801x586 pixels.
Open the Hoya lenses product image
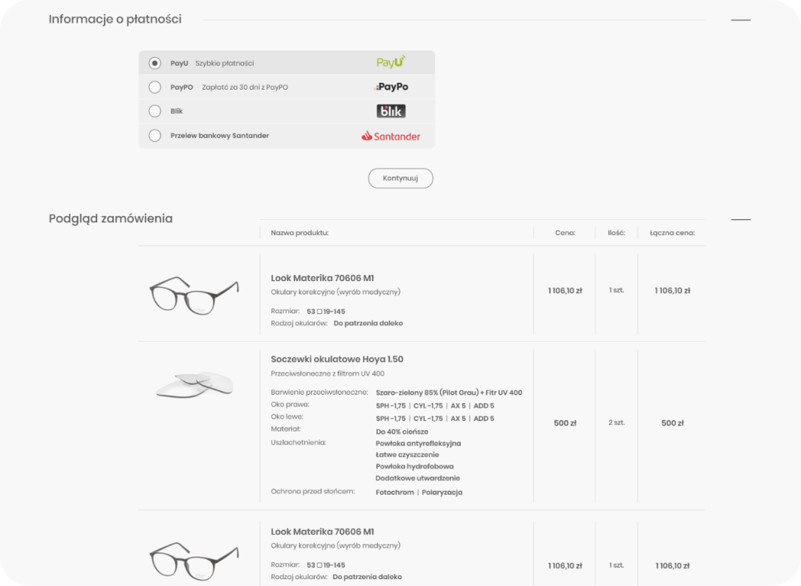point(194,383)
